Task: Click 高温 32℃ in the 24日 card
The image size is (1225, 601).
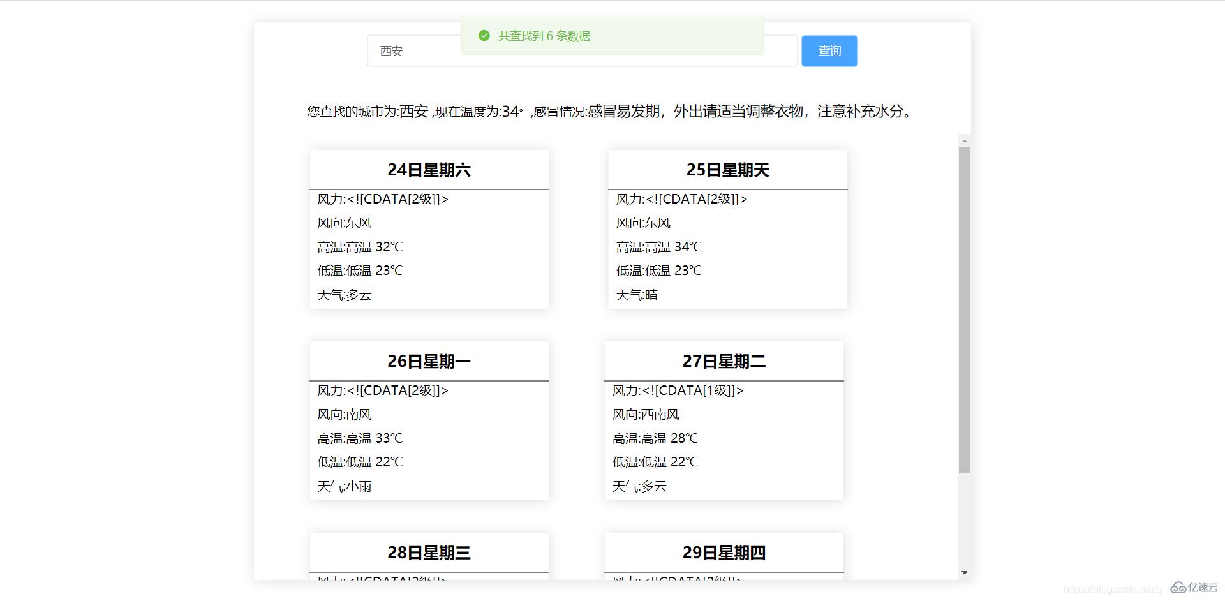Action: pos(360,247)
